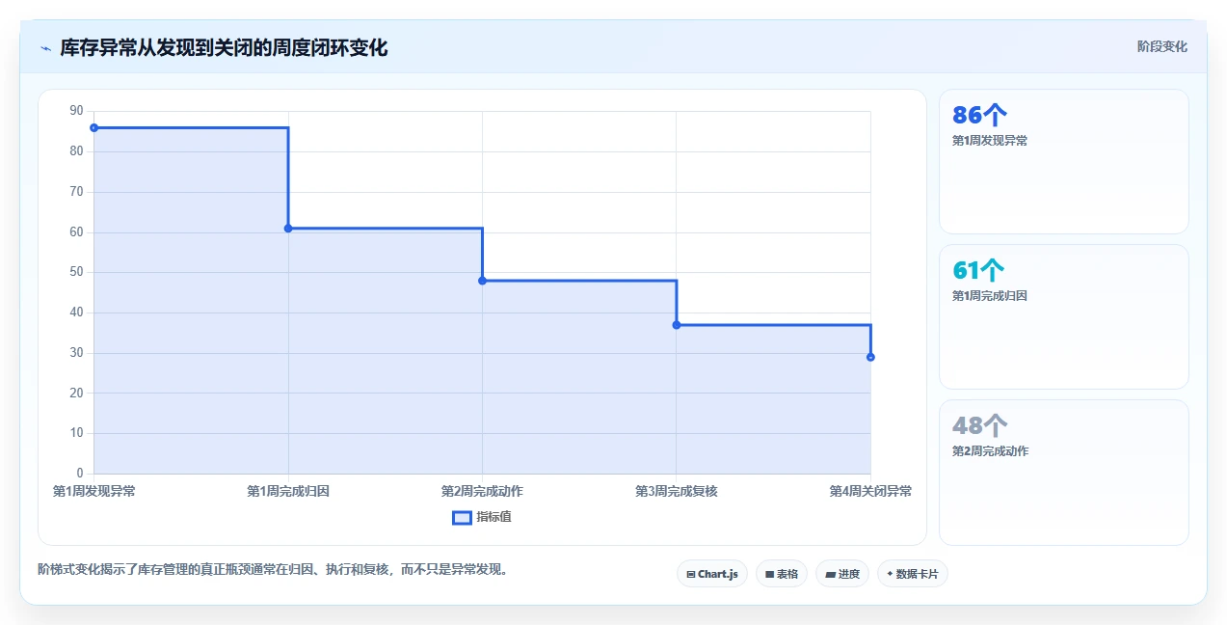Click the x-axis label 第4周关闭异常
Viewport: 1227px width, 625px height.
(x=870, y=491)
